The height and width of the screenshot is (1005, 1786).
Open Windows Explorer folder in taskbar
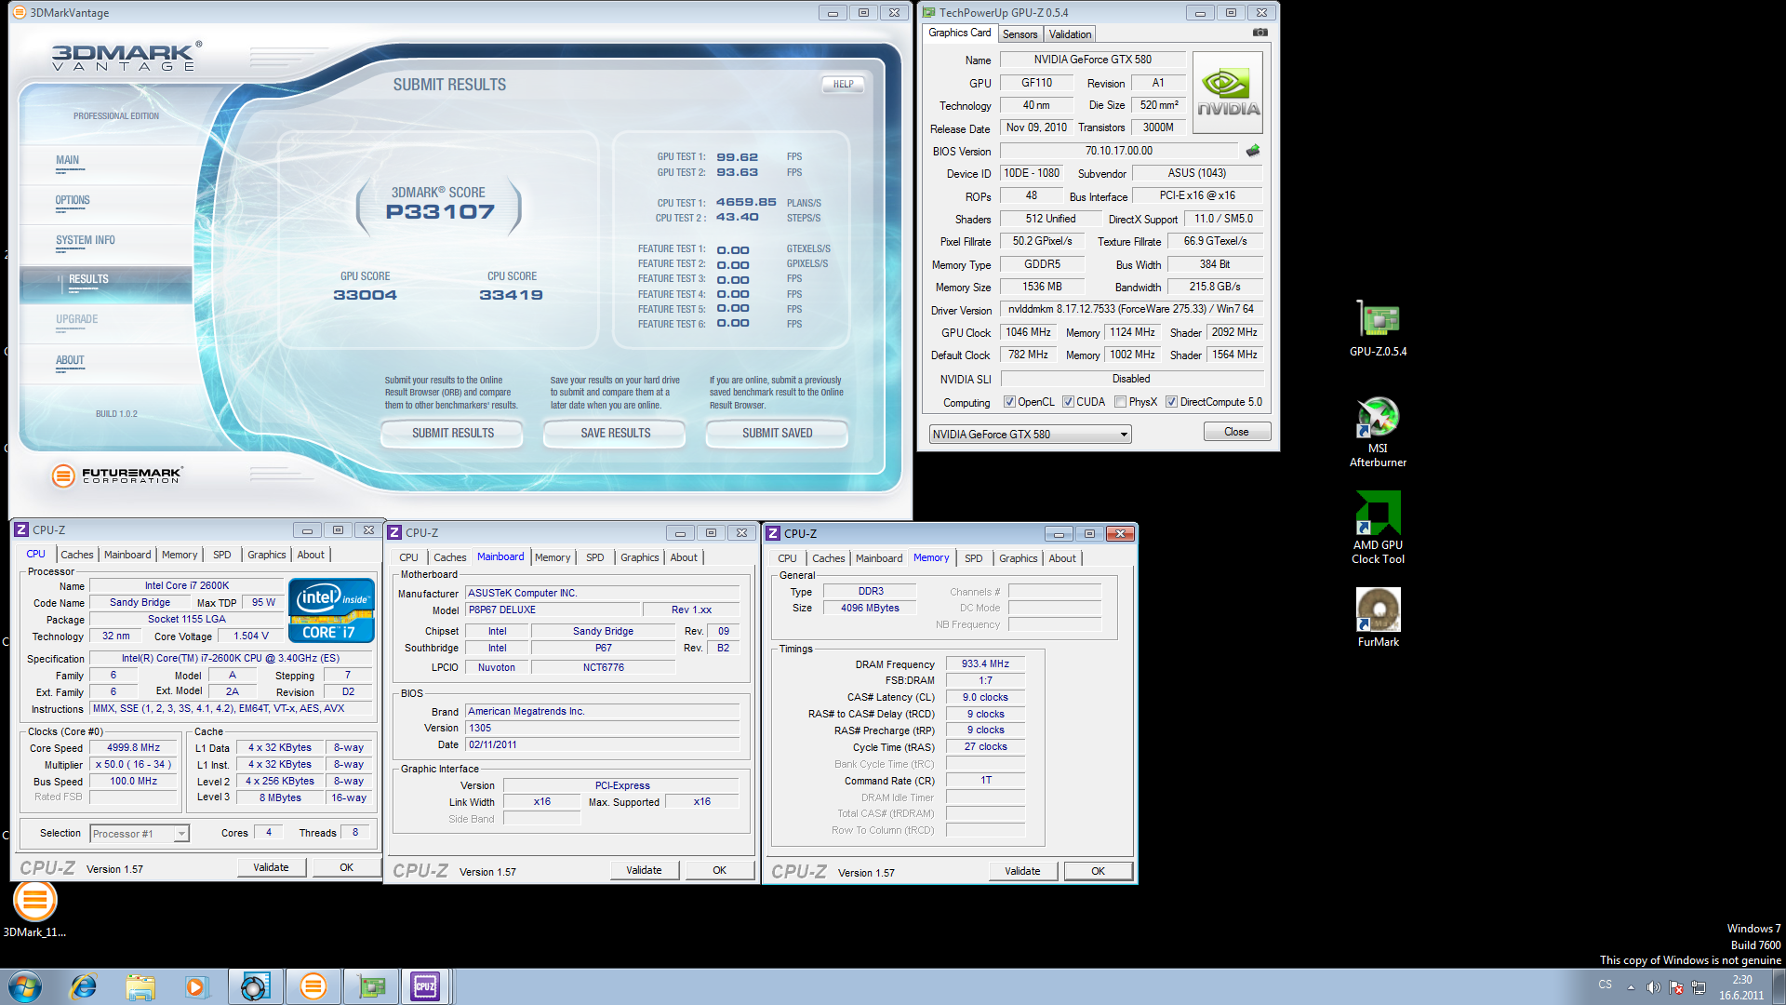tap(140, 986)
